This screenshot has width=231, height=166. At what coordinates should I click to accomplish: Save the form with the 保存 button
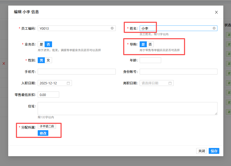tap(214, 151)
